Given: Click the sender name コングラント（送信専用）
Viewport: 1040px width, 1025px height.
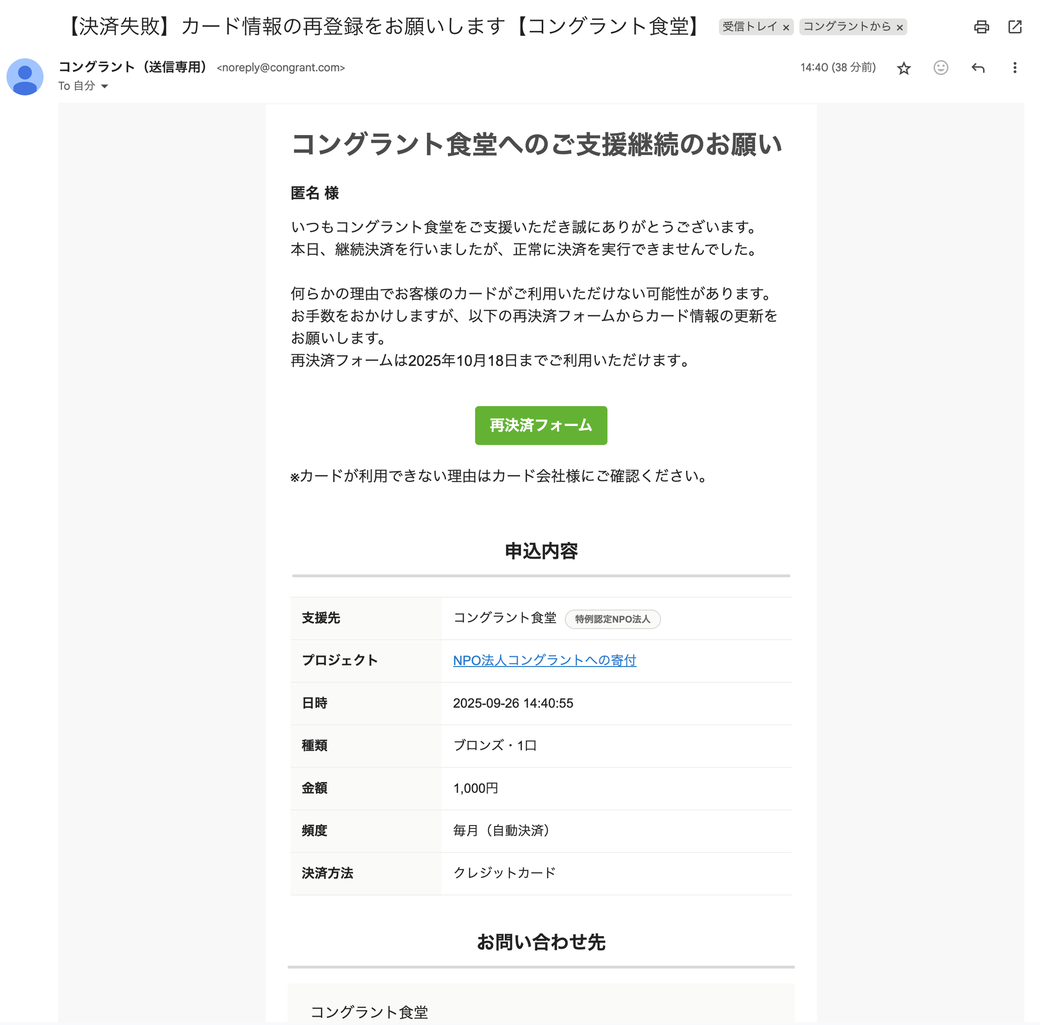Looking at the screenshot, I should coord(134,67).
